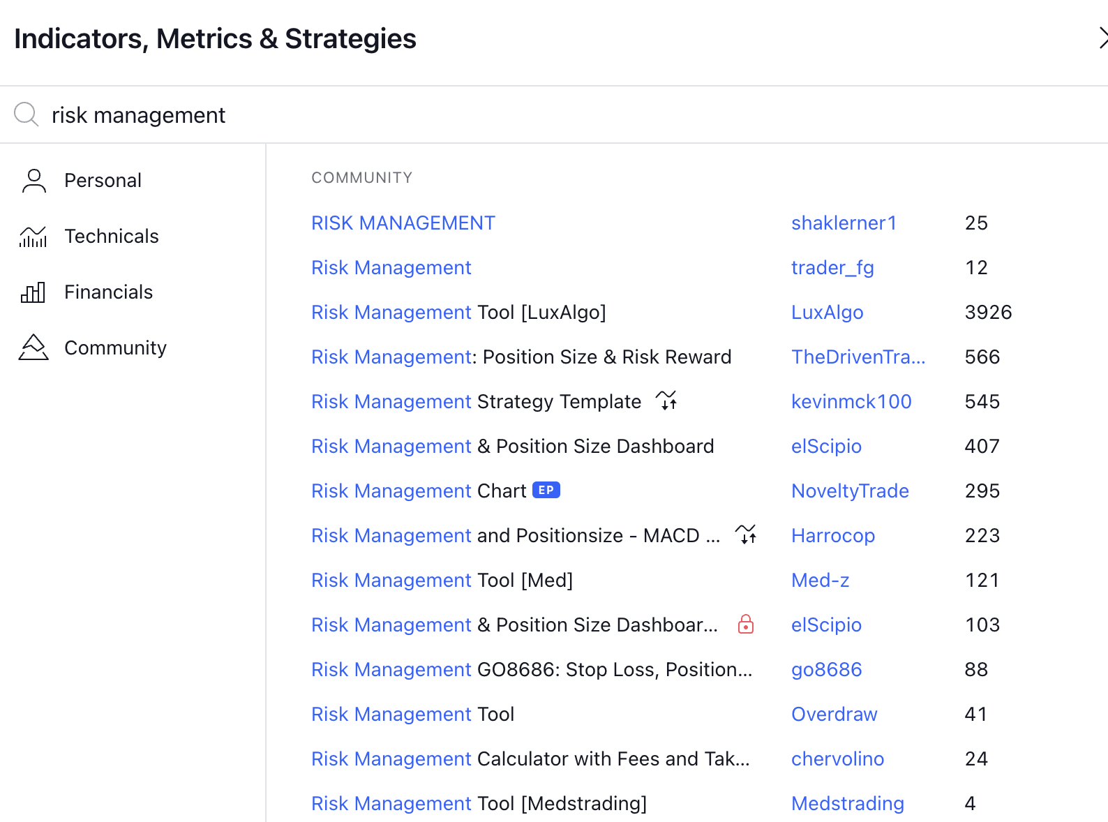Select Risk Management & Position Size Dashboard, 407 likes
Image resolution: width=1108 pixels, height=822 pixels.
pyautogui.click(x=513, y=446)
